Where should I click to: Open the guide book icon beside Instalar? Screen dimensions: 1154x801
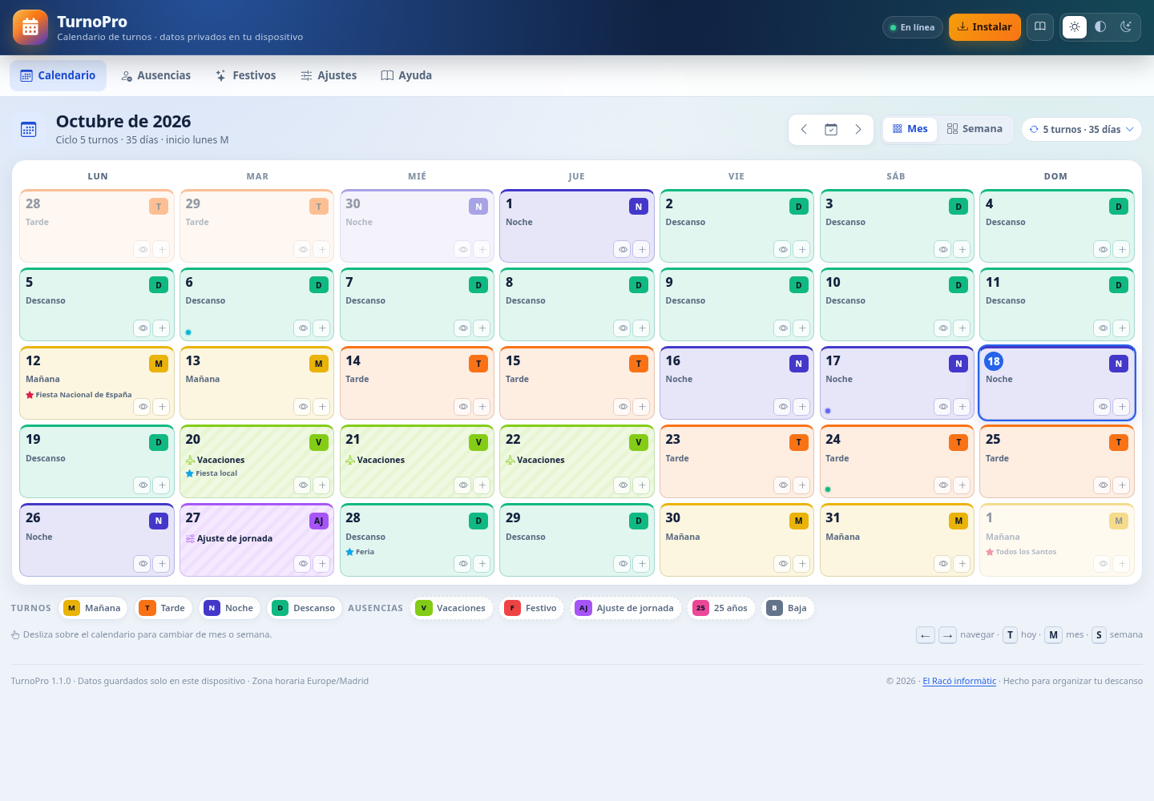click(1040, 27)
